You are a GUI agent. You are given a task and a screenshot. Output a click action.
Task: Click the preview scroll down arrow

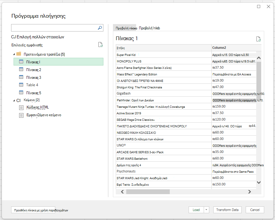[x=259, y=182]
